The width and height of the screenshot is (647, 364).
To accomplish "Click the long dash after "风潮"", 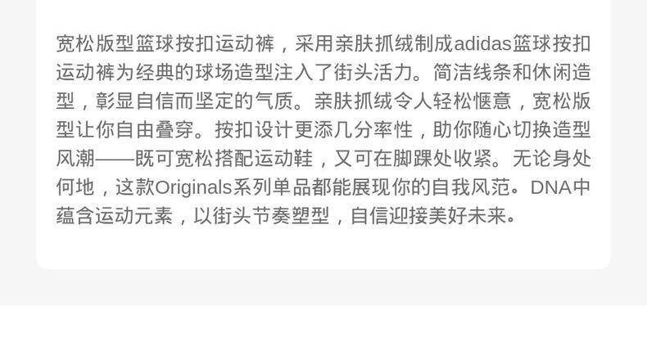I will pyautogui.click(x=115, y=159).
